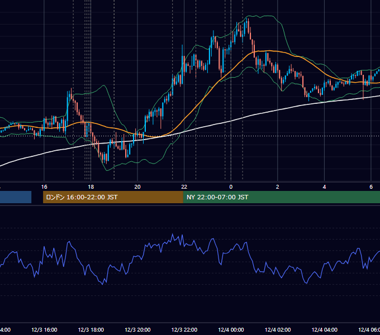
Task: Click the 12/3 16:00 date label
Action: click(44, 329)
